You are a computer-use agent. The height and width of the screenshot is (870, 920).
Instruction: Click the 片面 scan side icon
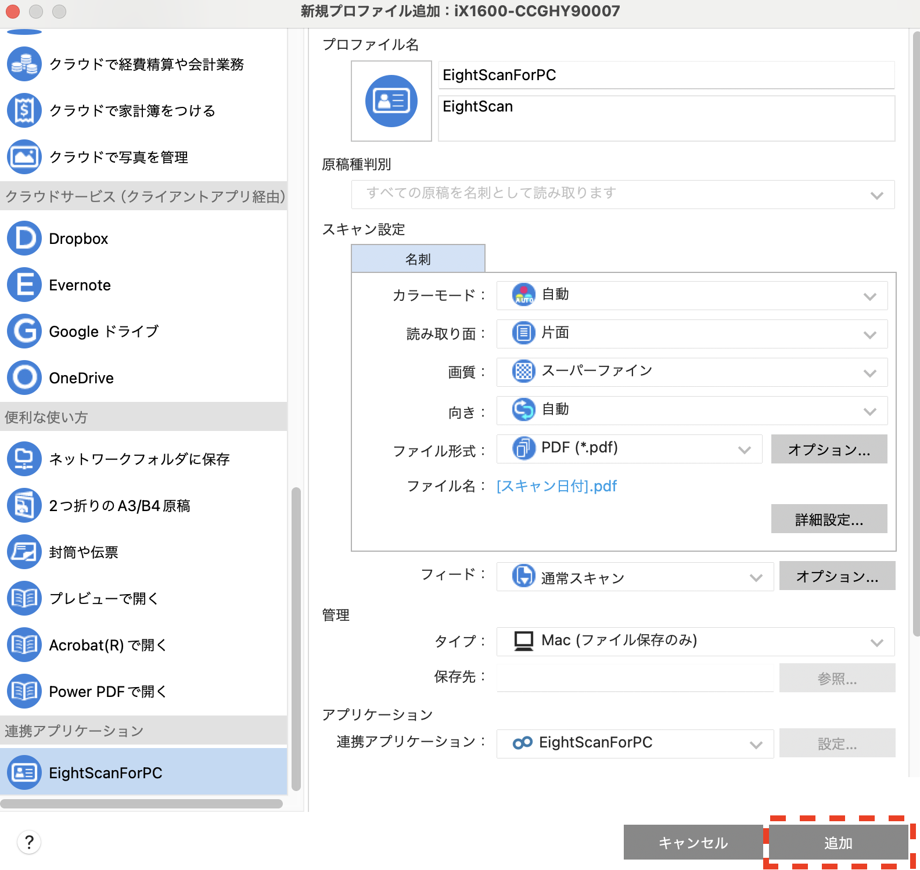[x=524, y=333]
